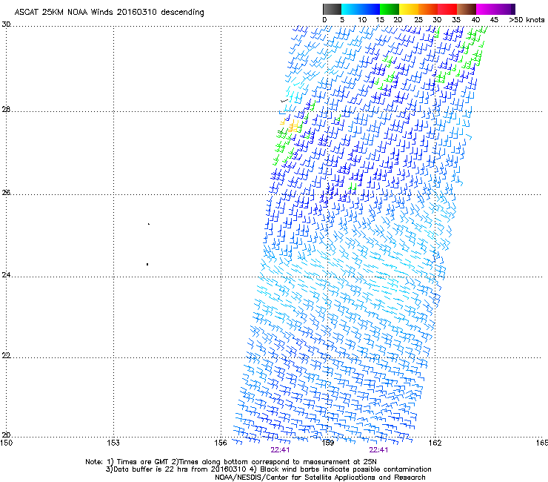Click the cyan 5-10 knots color bar segment
This screenshot has height=482, width=548.
click(x=351, y=9)
